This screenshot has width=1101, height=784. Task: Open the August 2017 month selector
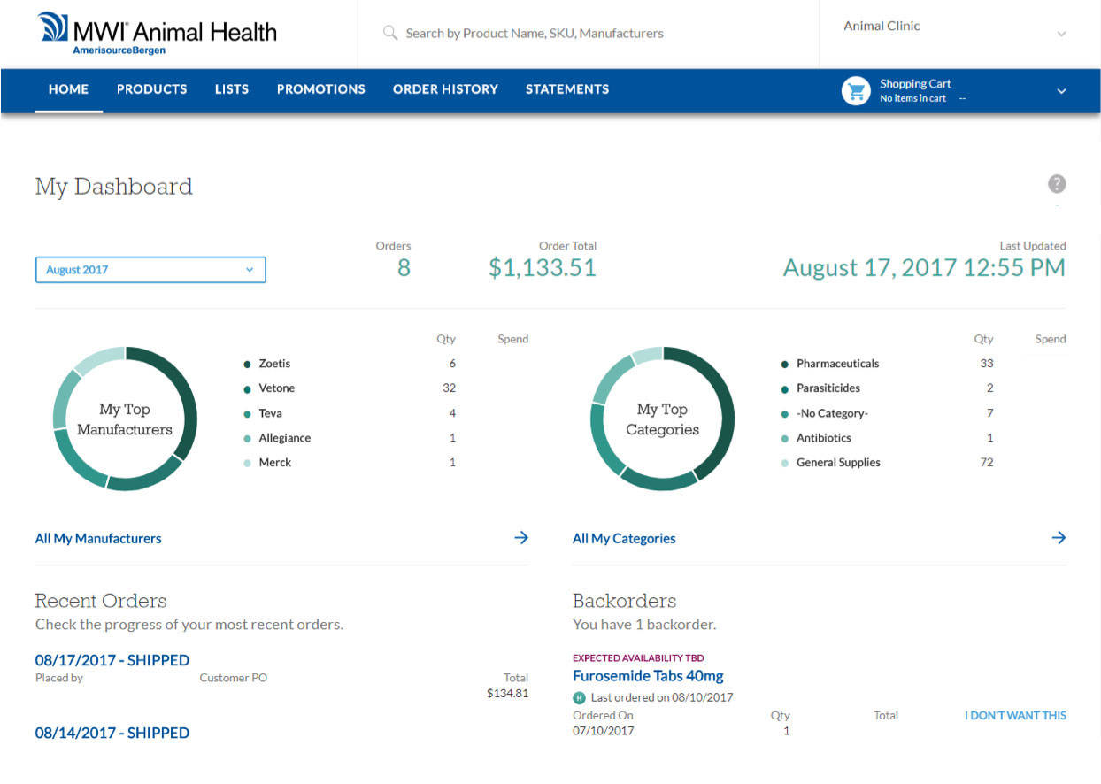150,269
